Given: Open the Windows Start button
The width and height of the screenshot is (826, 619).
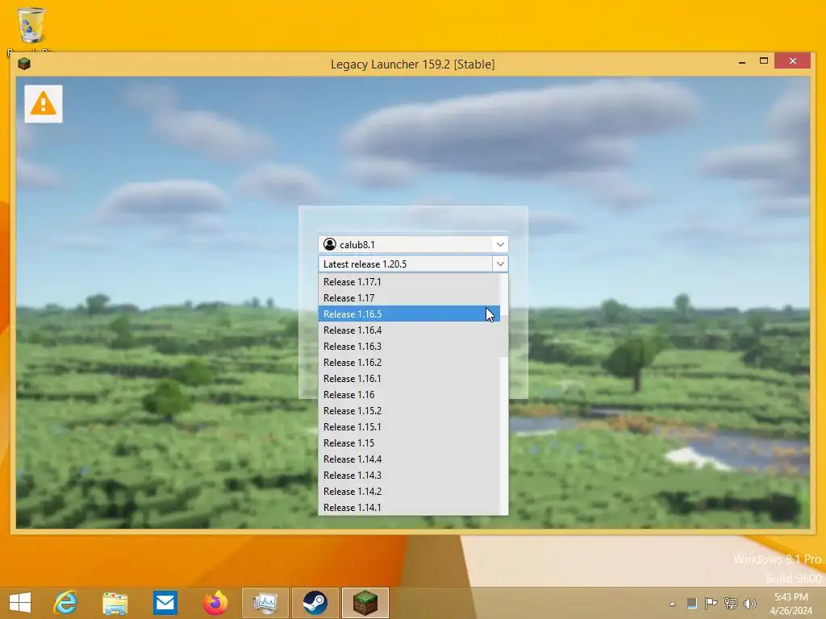Looking at the screenshot, I should pyautogui.click(x=20, y=603).
